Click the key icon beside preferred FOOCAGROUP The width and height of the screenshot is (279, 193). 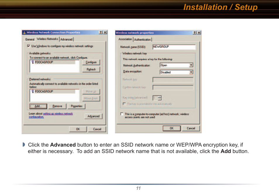[x=33, y=91]
